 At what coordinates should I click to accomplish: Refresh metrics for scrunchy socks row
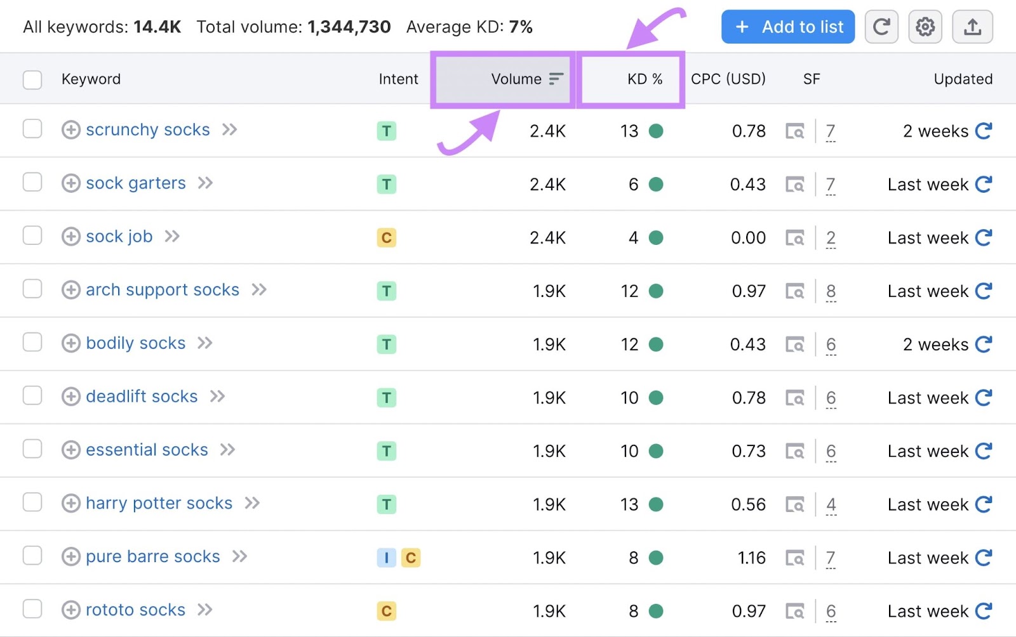(x=984, y=131)
